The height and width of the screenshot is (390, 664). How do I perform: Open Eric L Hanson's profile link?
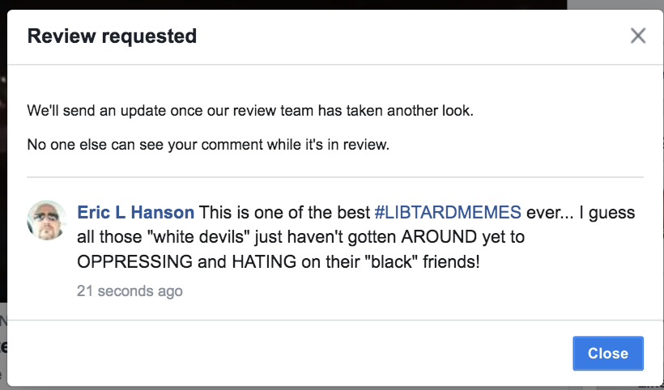coord(135,212)
